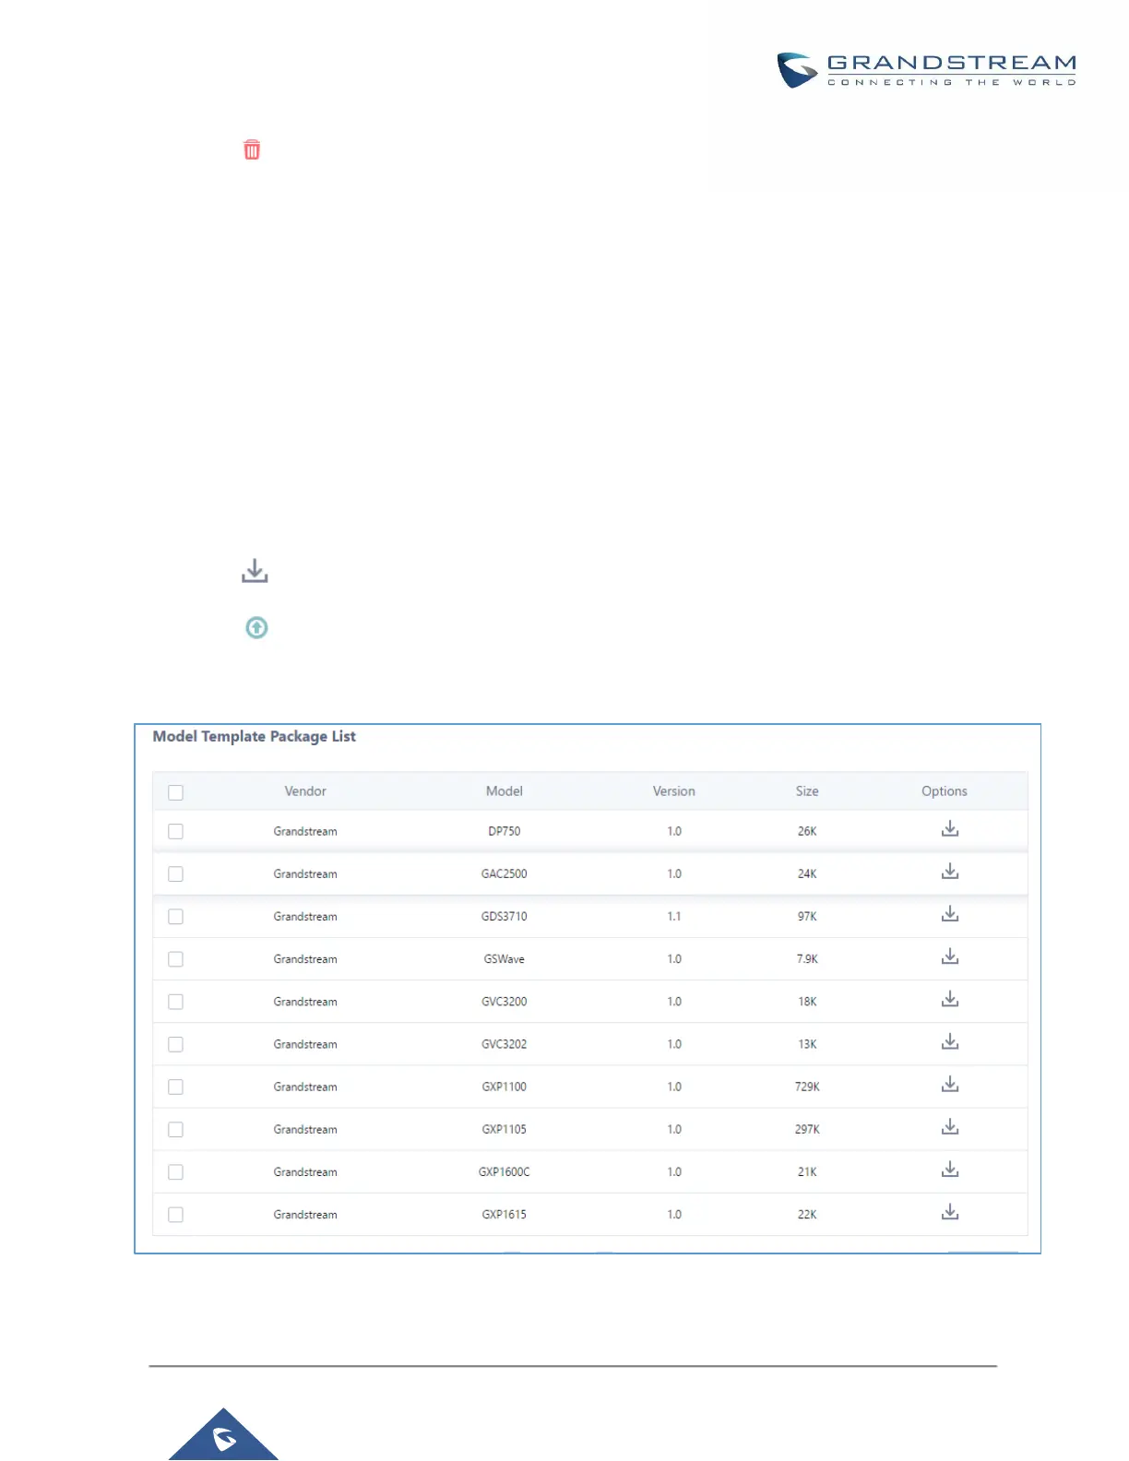Download the GAC2500 template package

click(950, 872)
